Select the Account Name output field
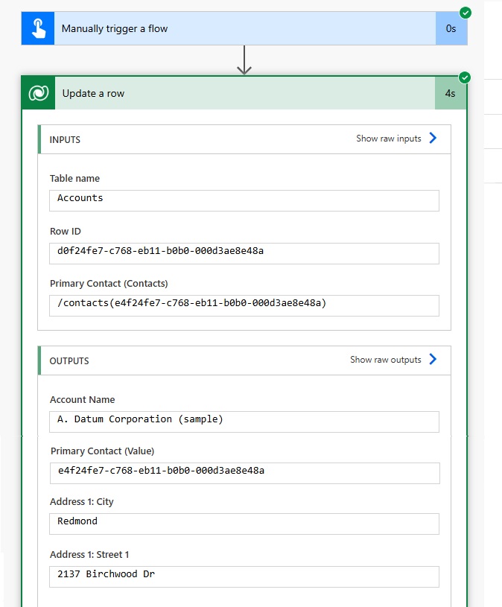Image resolution: width=502 pixels, height=607 pixels. coord(244,422)
